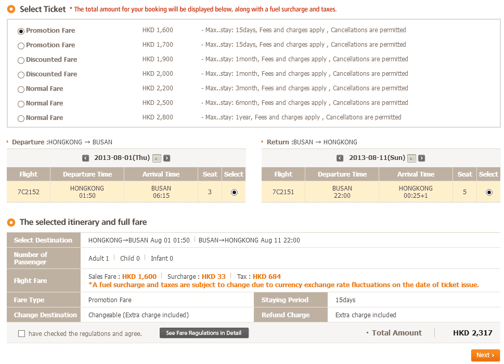Select flight 7C2152 departure radio button
This screenshot has width=504, height=364.
pyautogui.click(x=234, y=192)
